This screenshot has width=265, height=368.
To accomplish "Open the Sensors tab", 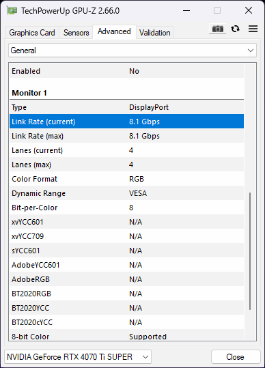I will coord(76,32).
